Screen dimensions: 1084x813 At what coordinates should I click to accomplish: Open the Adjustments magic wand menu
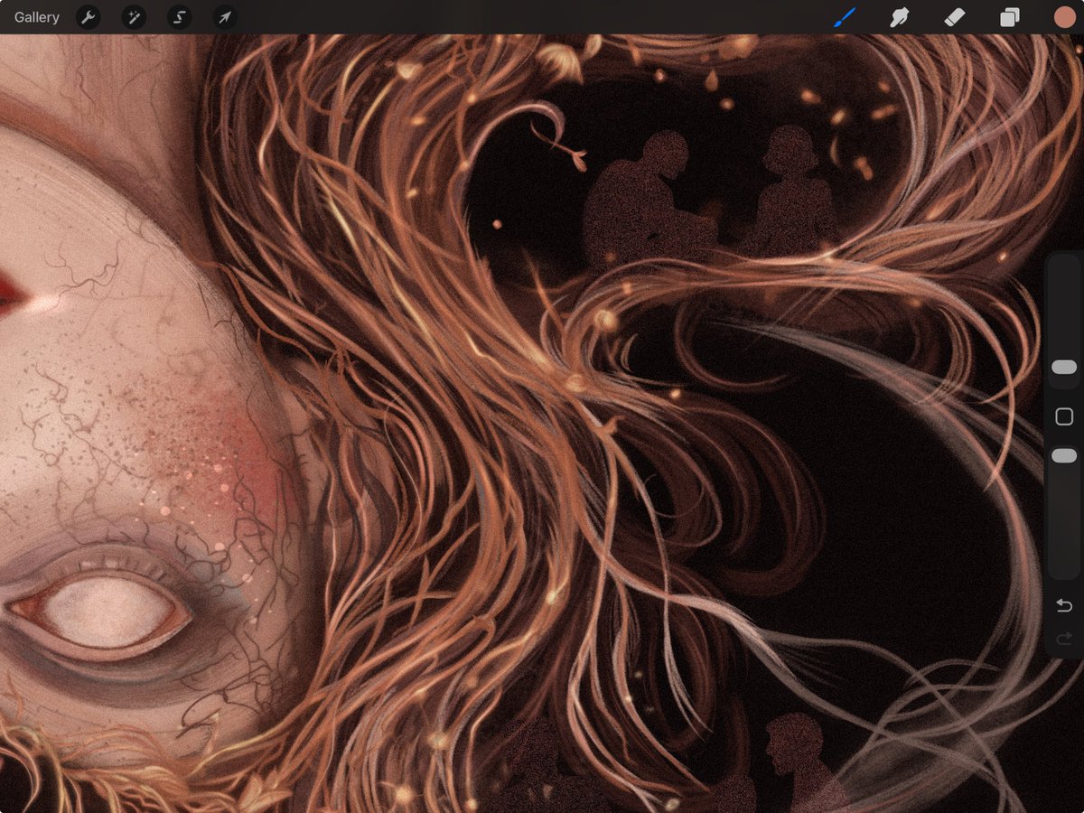134,17
